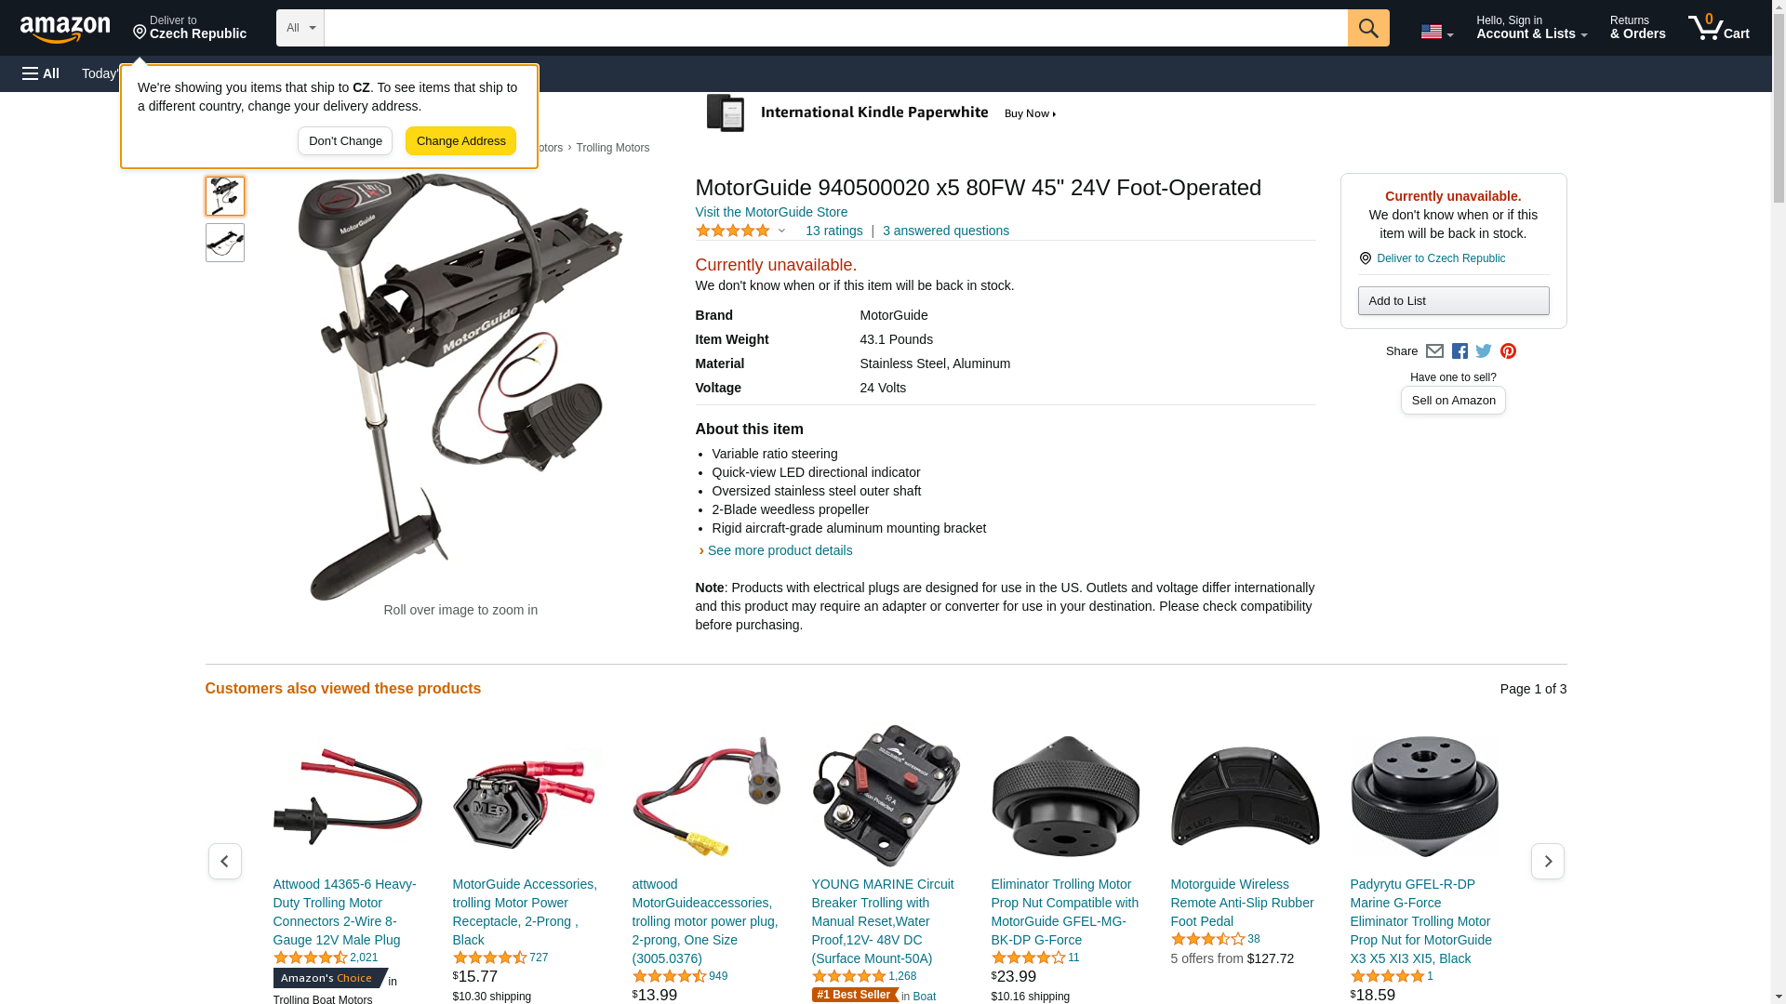The width and height of the screenshot is (1786, 1004).
Task: Open the cart icon
Action: coord(1718,28)
